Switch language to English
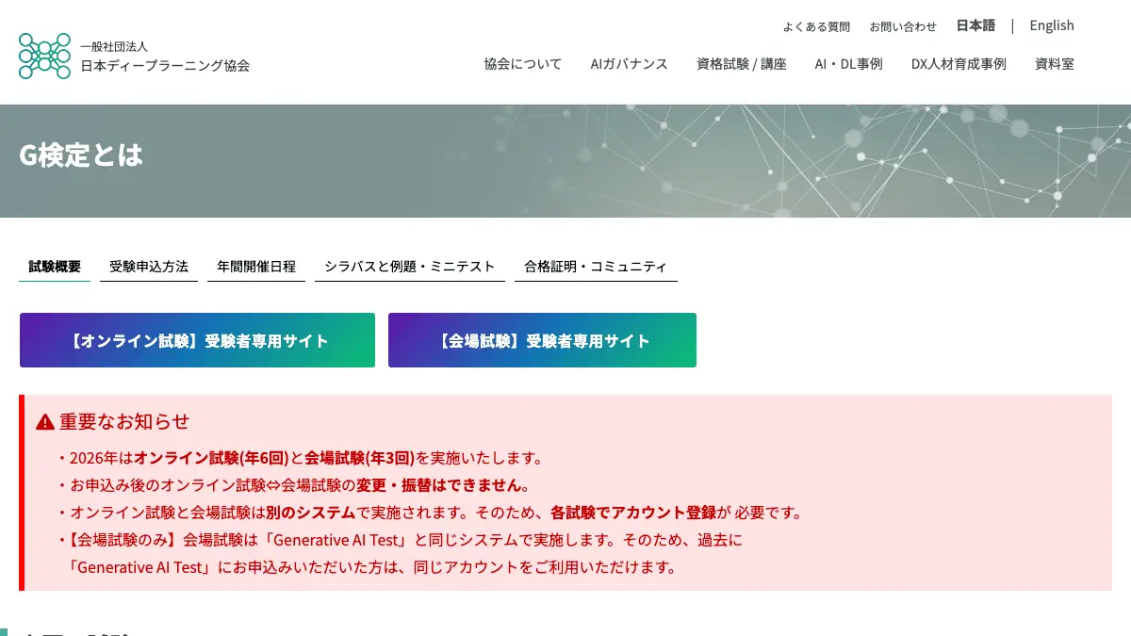This screenshot has width=1131, height=636. pos(1052,25)
